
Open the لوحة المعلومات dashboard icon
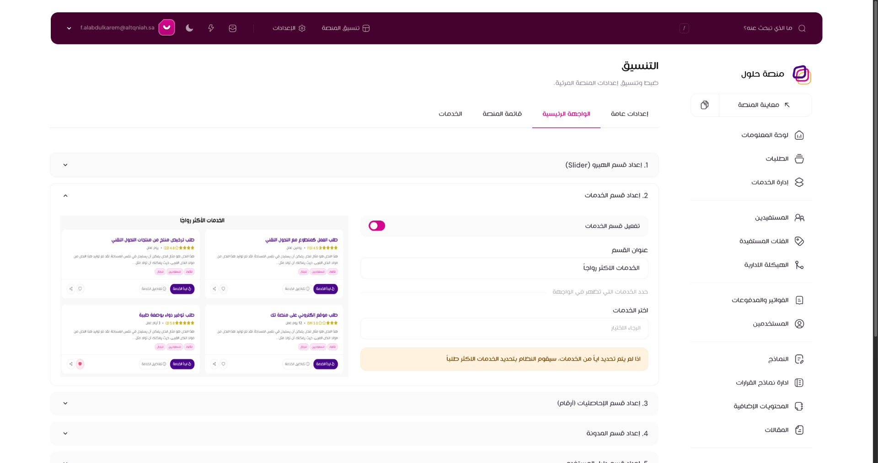coord(800,135)
